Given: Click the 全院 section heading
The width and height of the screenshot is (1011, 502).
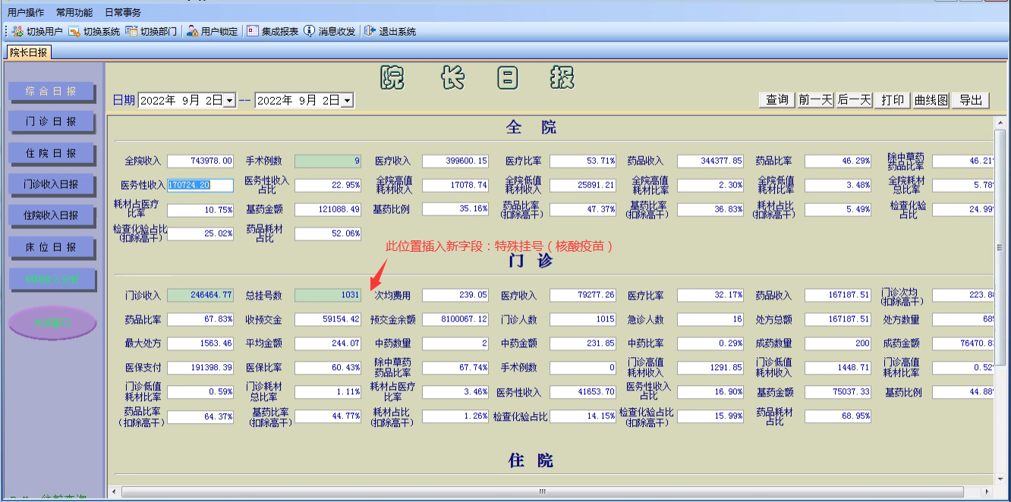Looking at the screenshot, I should (531, 127).
